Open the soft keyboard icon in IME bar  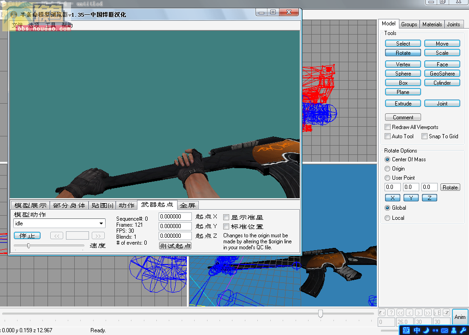(x=445, y=330)
